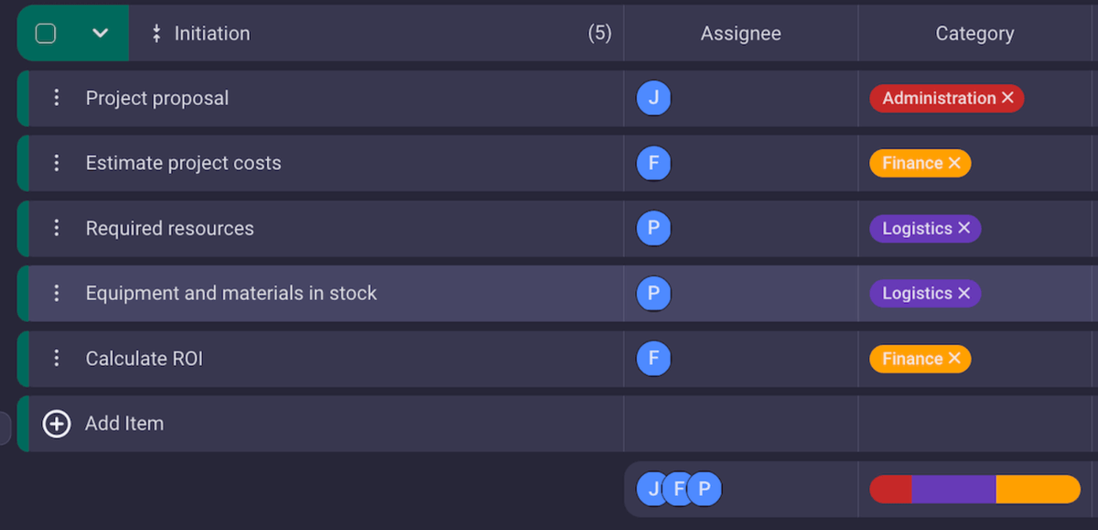1098x530 pixels.
Task: Tick the select-all checkbox in the Initiation header
Action: pos(46,34)
